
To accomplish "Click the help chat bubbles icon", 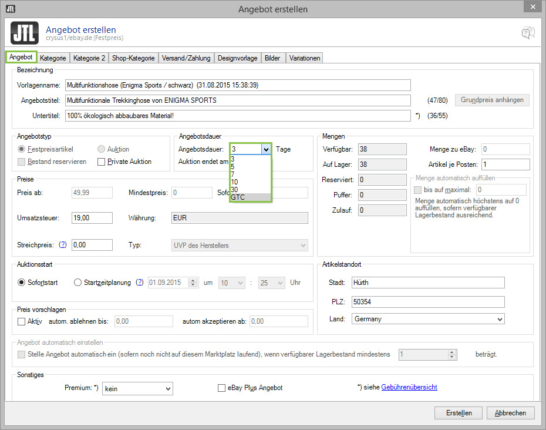I will point(528,33).
